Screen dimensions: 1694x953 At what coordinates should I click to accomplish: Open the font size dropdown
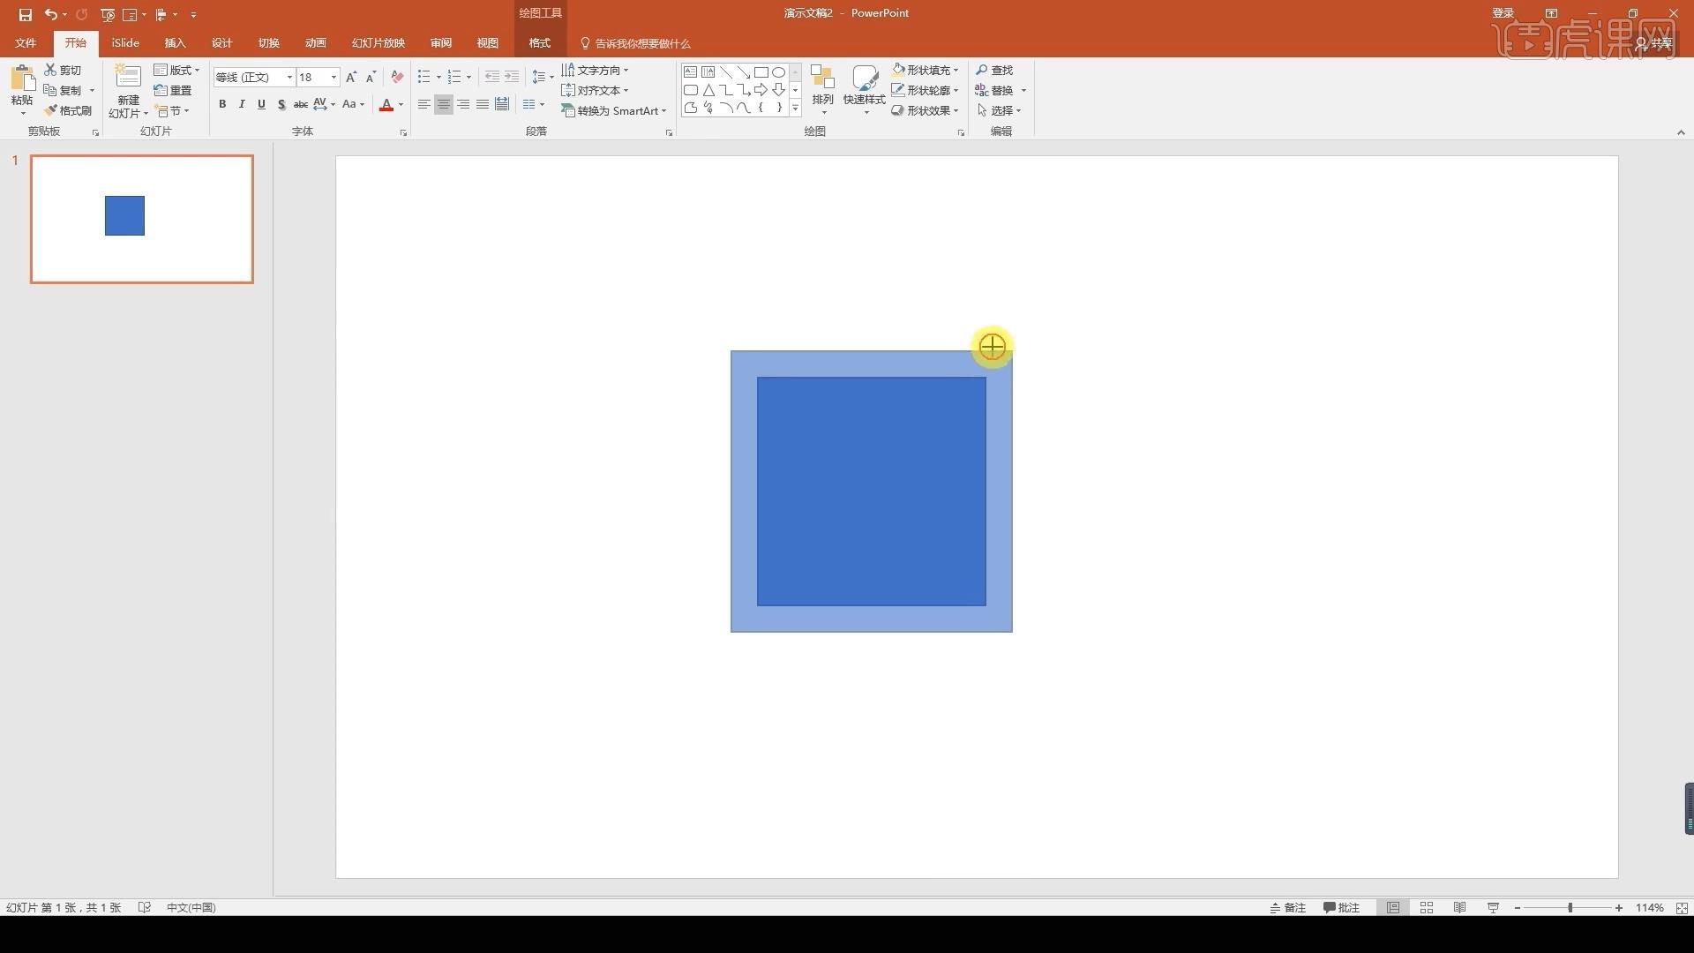tap(334, 77)
